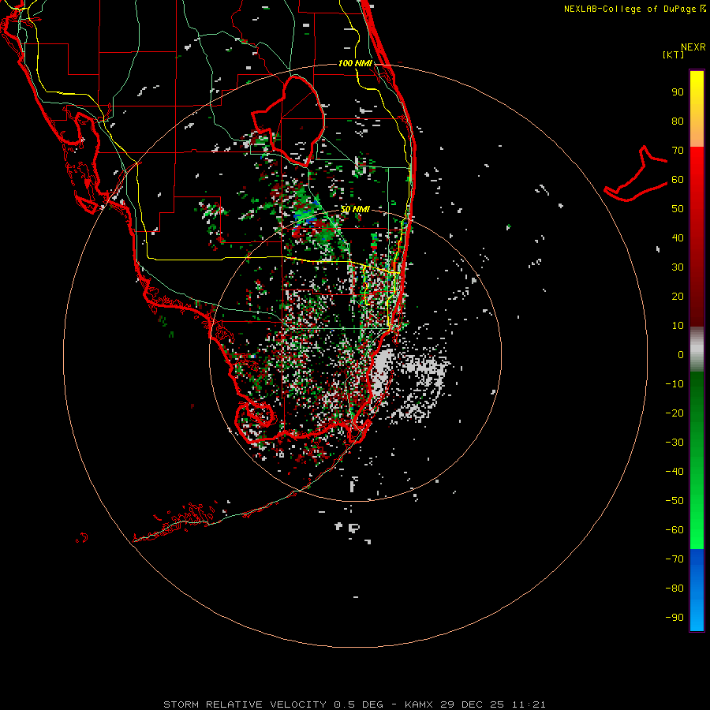
Task: Click the -20 value on the velocity scale
Action: (674, 413)
